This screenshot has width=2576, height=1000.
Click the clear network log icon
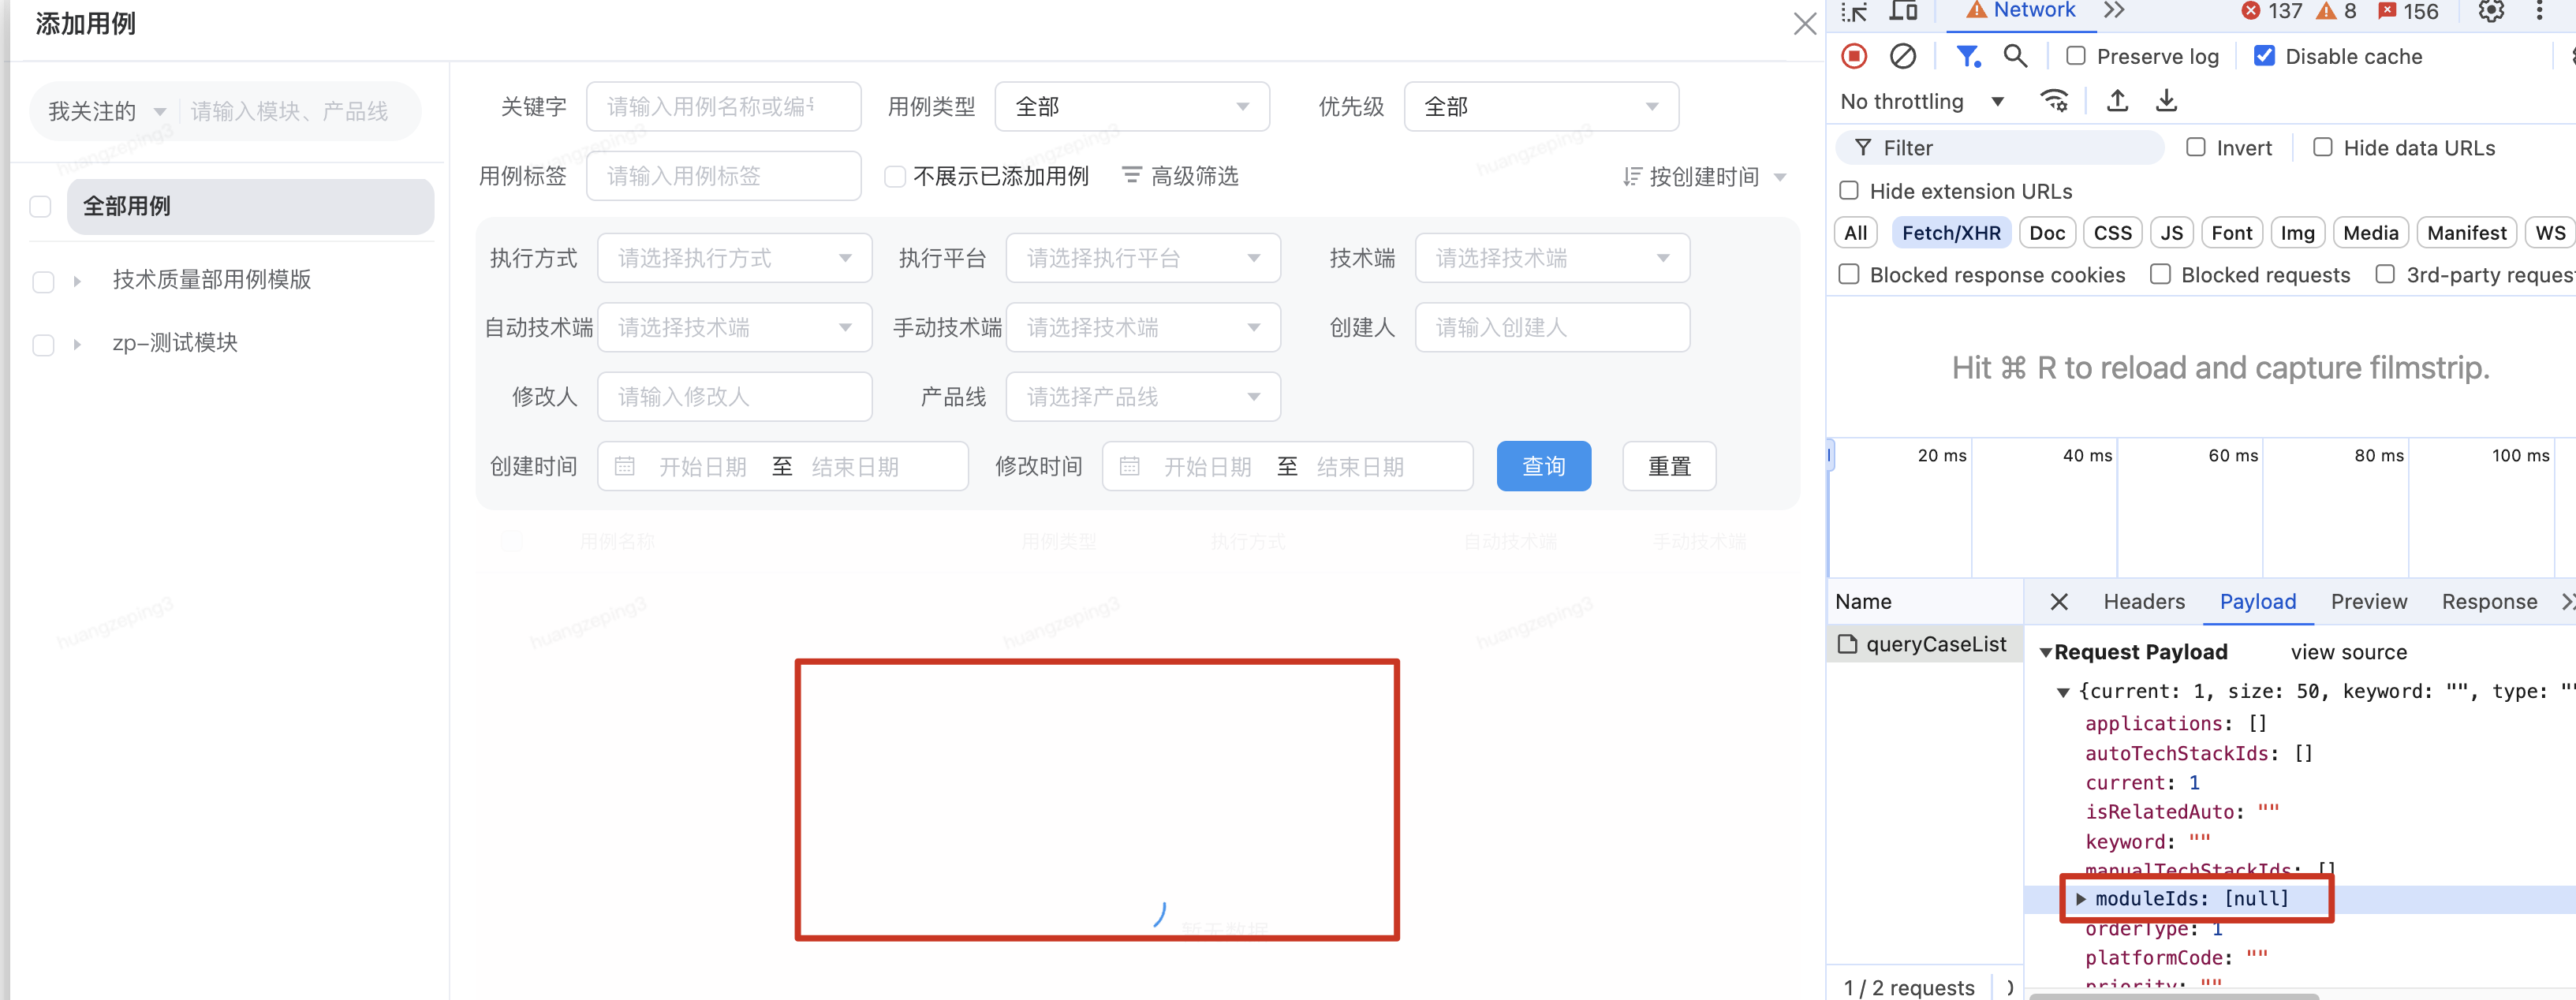coord(1902,56)
